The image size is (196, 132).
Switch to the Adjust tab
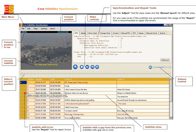pyautogui.click(x=83, y=33)
